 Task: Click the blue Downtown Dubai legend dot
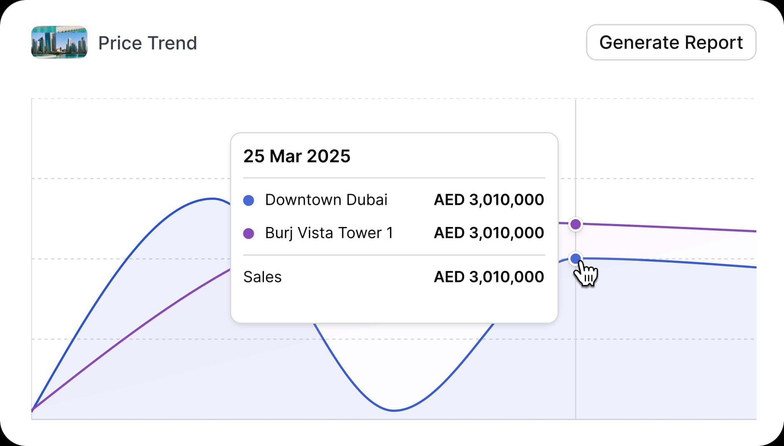[x=248, y=200]
